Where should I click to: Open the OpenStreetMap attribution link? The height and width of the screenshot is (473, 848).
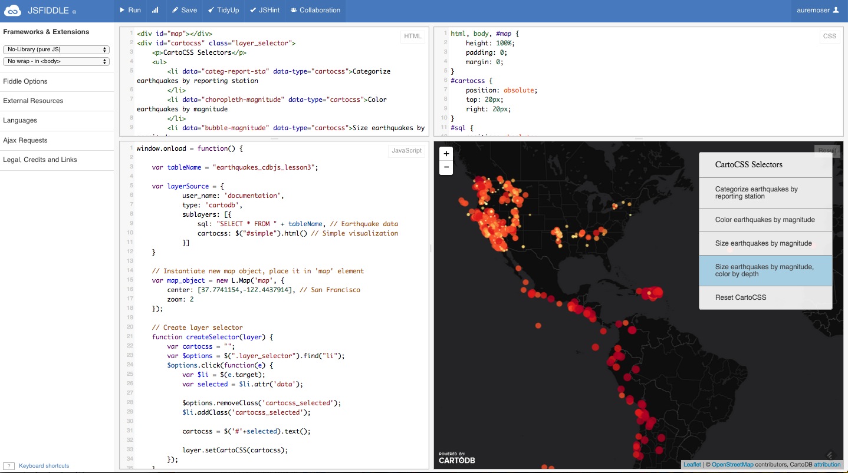732,465
